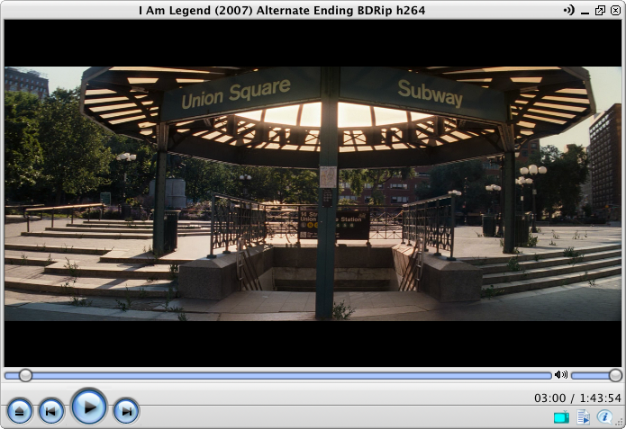The width and height of the screenshot is (626, 429).
Task: Skip to next track
Action: (x=126, y=411)
